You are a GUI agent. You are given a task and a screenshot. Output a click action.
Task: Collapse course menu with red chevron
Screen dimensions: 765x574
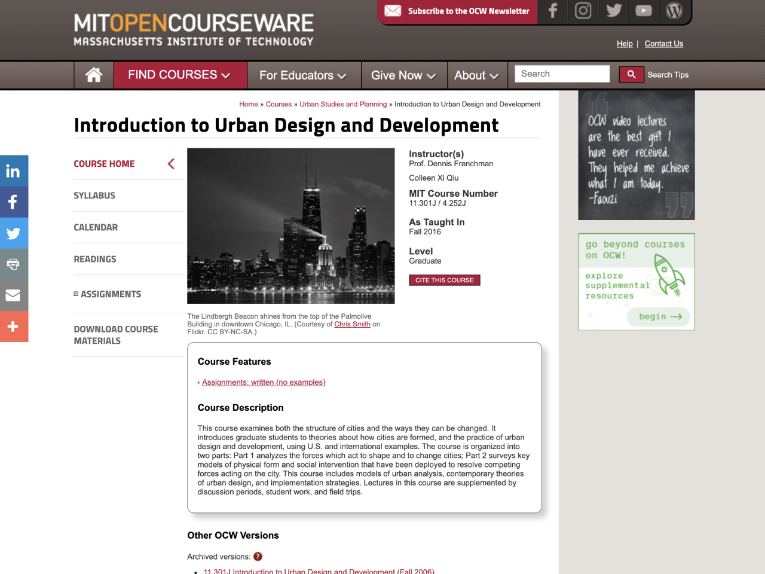[171, 164]
